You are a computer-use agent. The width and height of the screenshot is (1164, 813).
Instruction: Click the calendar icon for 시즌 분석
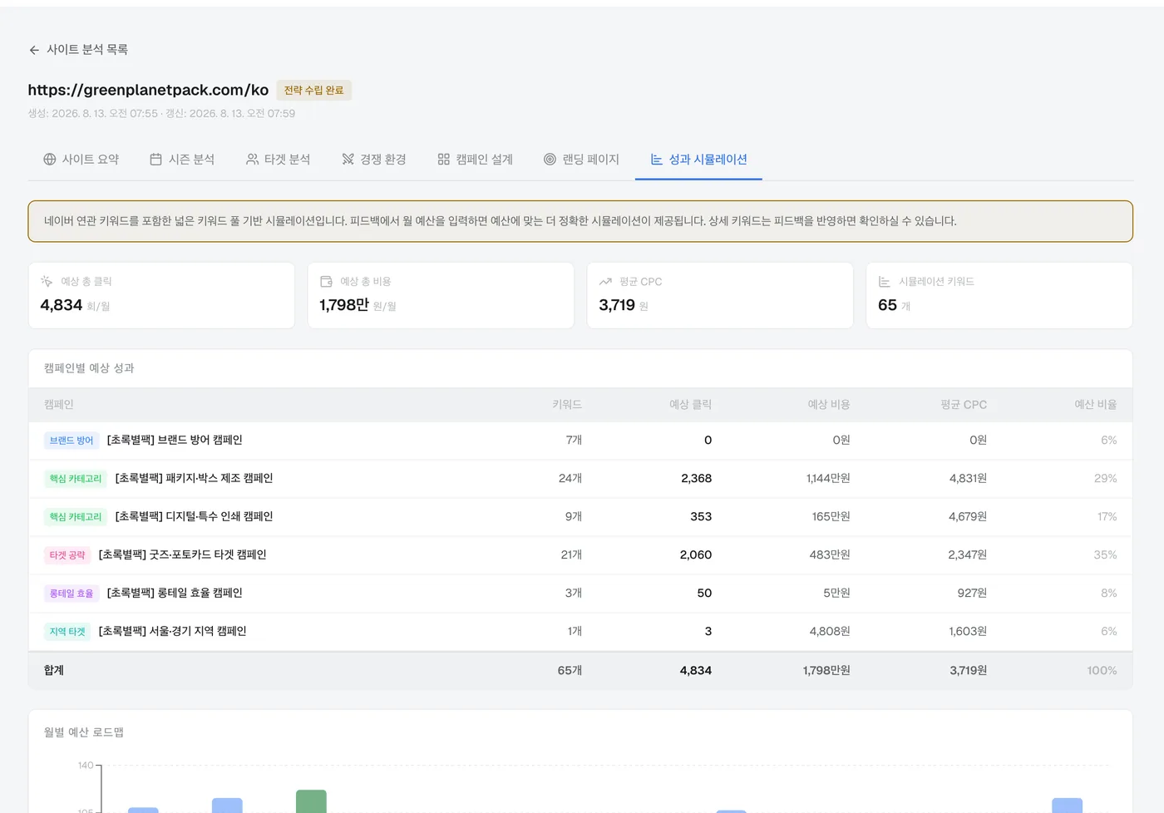(155, 159)
